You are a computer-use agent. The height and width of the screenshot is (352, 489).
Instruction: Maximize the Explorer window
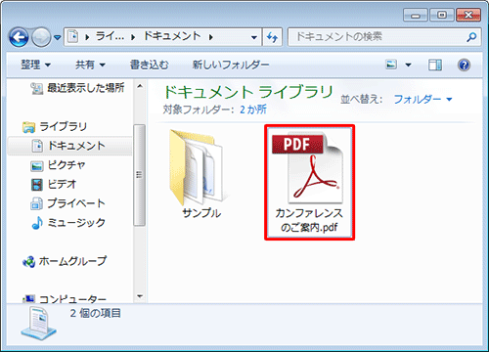click(x=442, y=15)
